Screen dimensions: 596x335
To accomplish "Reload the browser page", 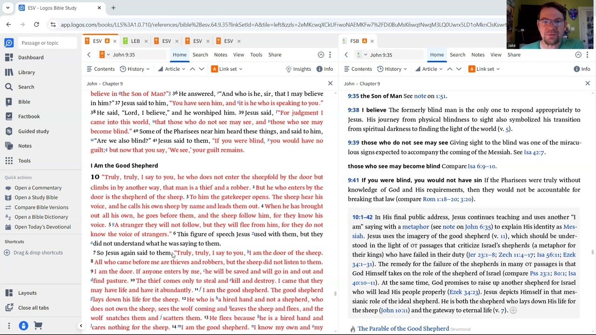I will click(37, 25).
